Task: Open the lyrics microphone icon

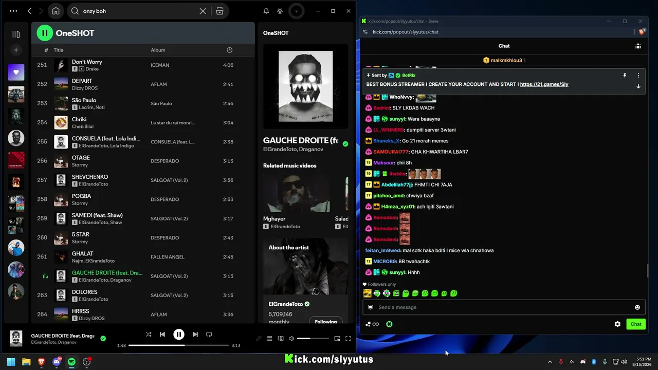Action: click(259, 339)
